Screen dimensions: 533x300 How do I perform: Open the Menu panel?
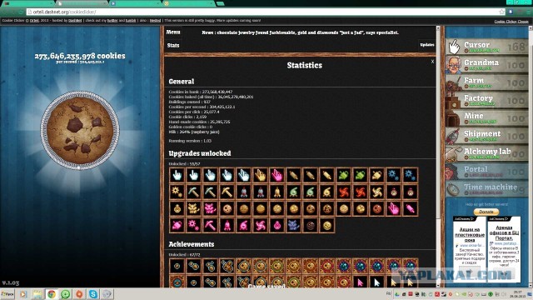173,32
